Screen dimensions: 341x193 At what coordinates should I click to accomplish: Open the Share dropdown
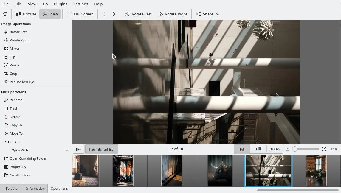[207, 14]
